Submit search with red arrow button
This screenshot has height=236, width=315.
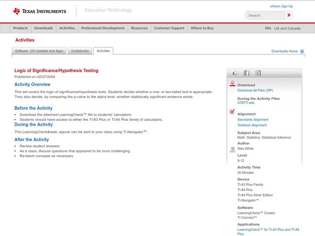pyautogui.click(x=289, y=15)
